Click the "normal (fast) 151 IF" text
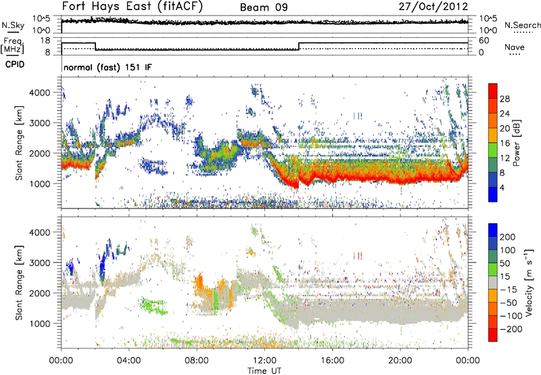 click(x=108, y=67)
